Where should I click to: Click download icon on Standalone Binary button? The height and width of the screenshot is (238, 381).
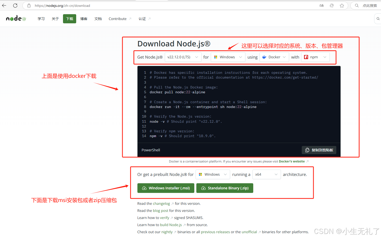pyautogui.click(x=203, y=188)
